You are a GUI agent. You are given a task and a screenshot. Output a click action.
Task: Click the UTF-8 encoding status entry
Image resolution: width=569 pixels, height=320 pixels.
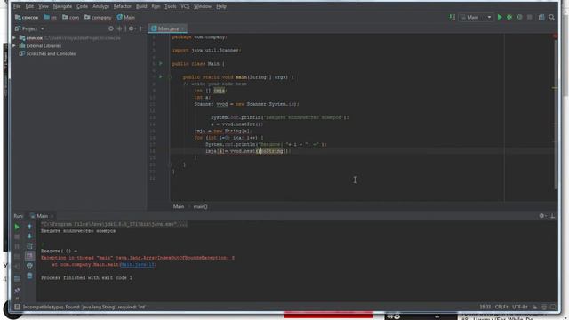[x=519, y=307]
